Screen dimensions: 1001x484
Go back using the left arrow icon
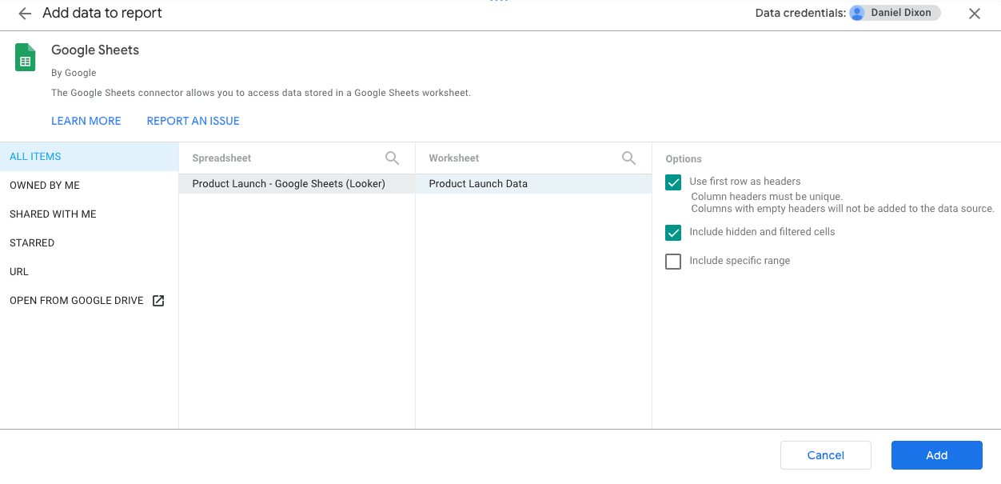tap(25, 14)
